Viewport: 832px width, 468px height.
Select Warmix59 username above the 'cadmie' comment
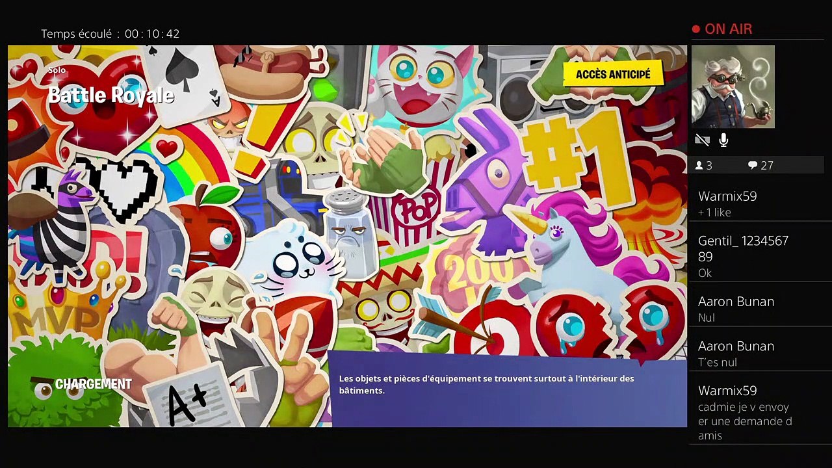point(727,391)
